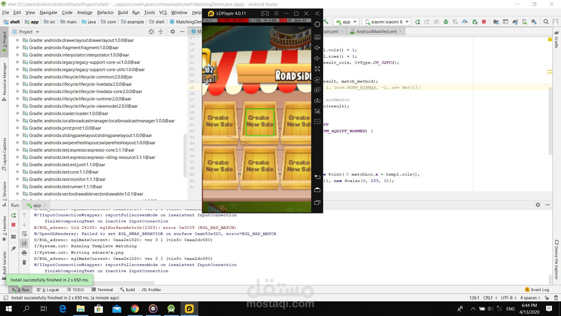
Task: Rerun app from Run panel sidebar
Action: (x=13, y=215)
